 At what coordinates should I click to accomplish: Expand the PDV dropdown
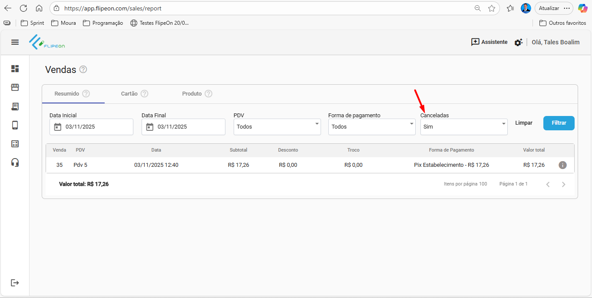(x=277, y=127)
